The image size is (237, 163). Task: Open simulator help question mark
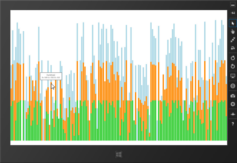click(233, 124)
